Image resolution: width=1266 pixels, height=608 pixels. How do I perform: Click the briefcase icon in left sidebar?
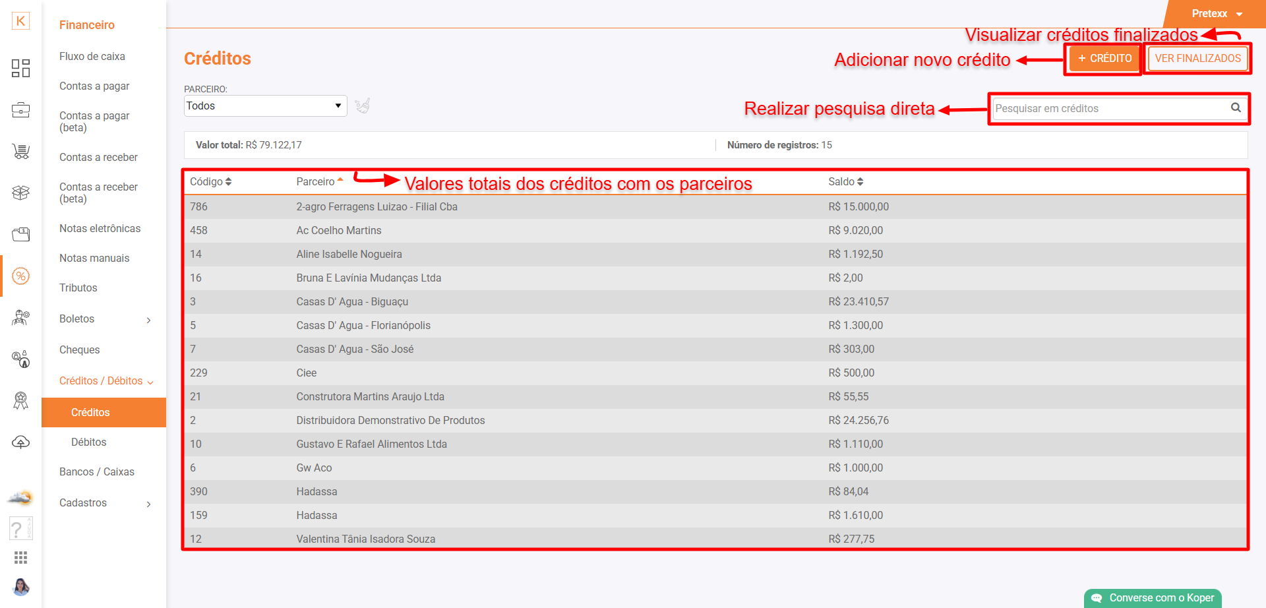click(x=20, y=110)
